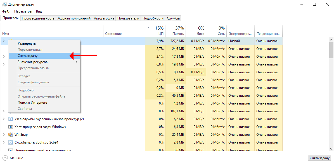Switch to the Пользователи tab
The image size is (334, 165).
click(128, 18)
